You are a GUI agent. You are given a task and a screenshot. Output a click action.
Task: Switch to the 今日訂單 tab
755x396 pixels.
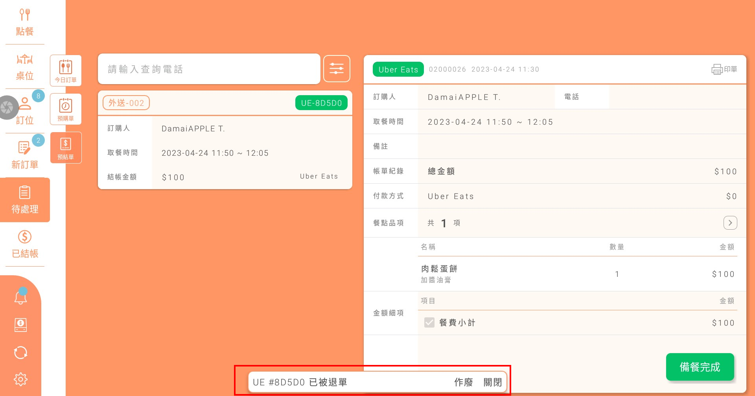(x=66, y=70)
